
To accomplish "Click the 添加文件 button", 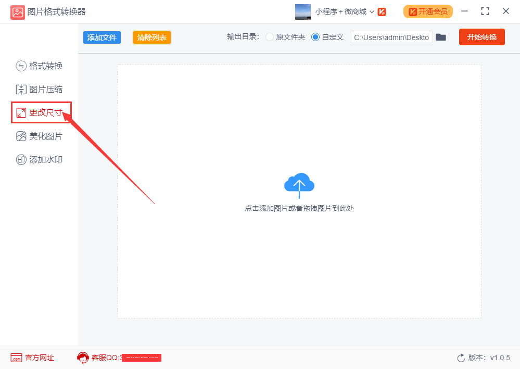I will click(102, 37).
